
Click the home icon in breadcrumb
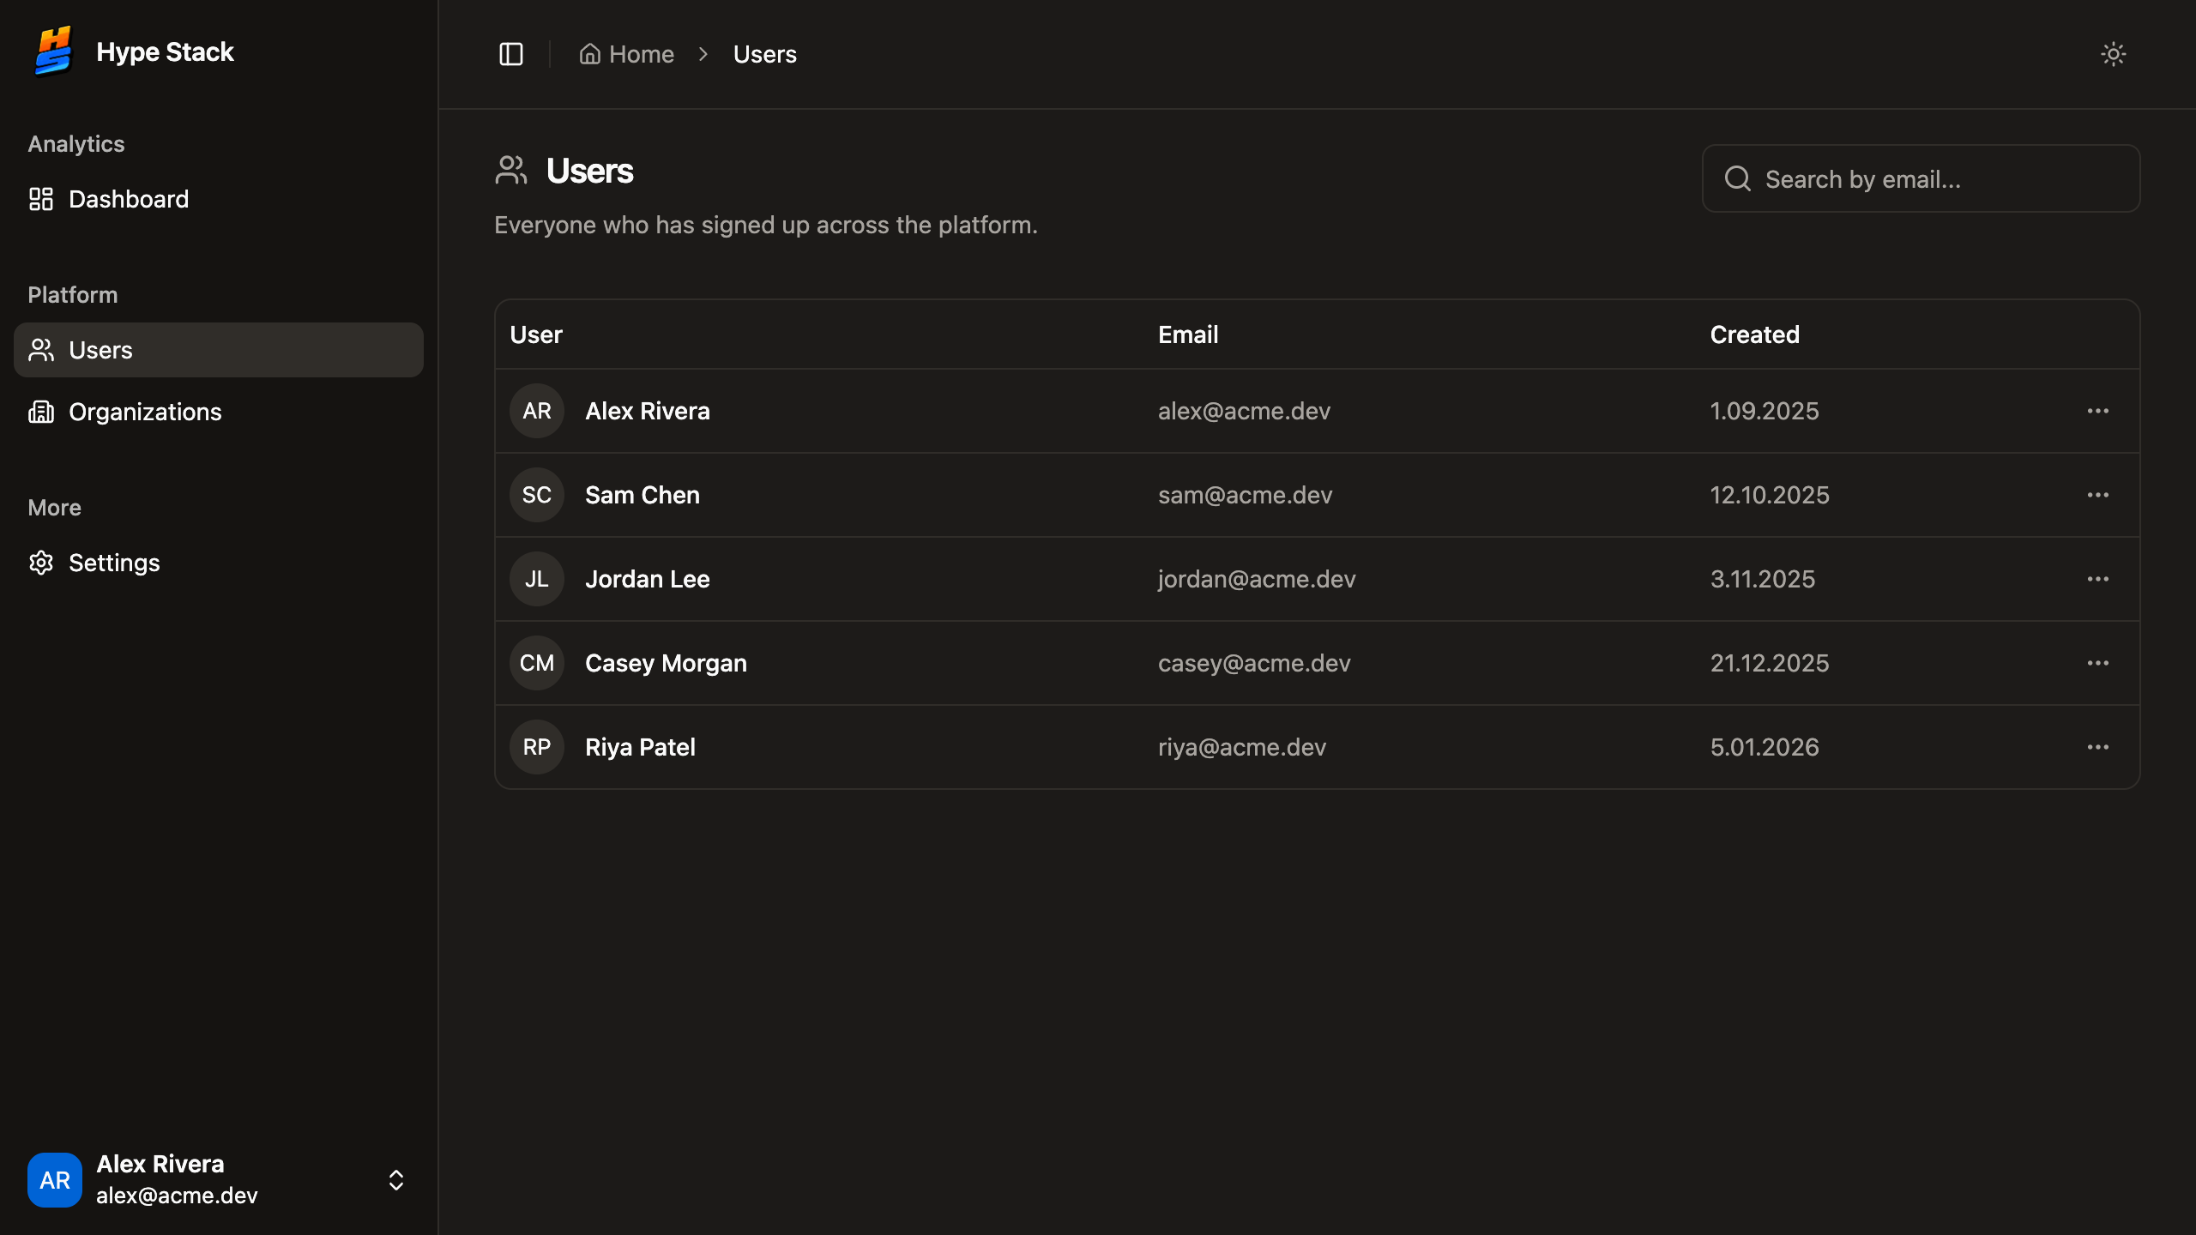(589, 54)
